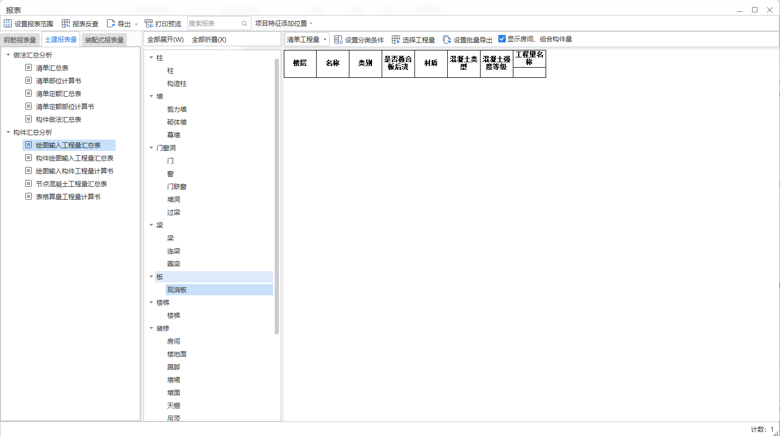Click the document icon beside 节点混凝土工程量汇总表
This screenshot has width=780, height=436.
click(x=28, y=184)
